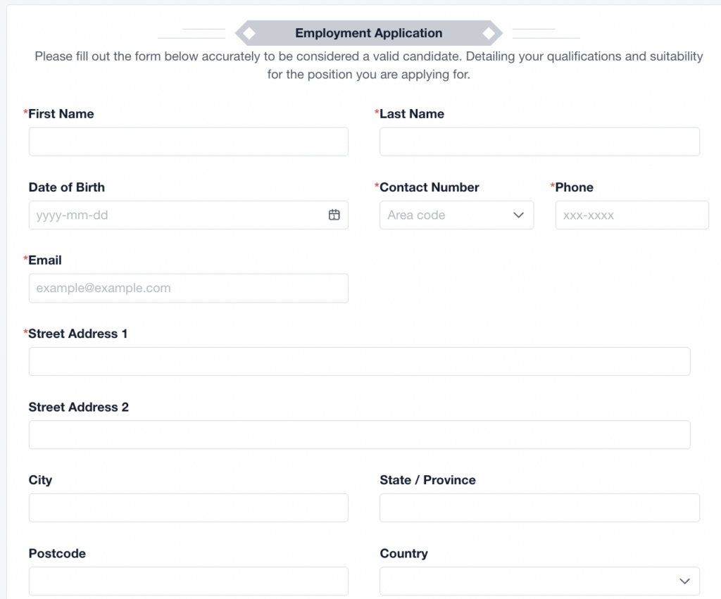
Task: Click the Contact Number label
Action: click(x=428, y=187)
